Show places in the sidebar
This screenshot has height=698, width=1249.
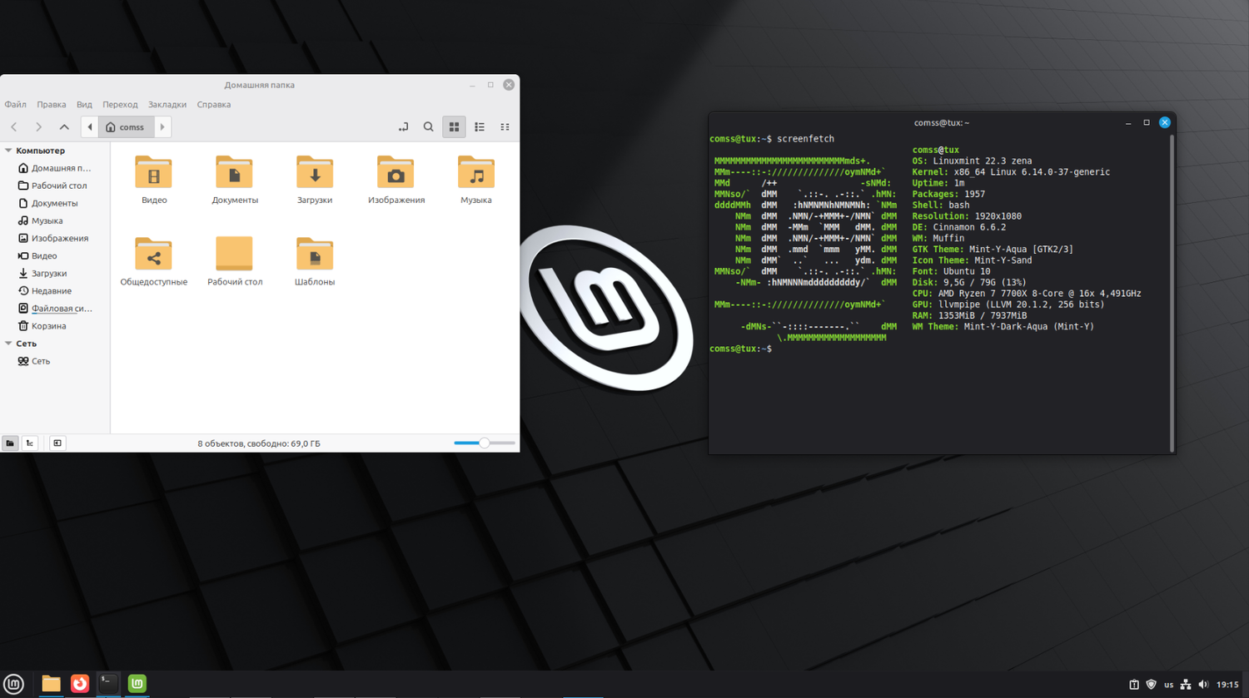coord(10,443)
